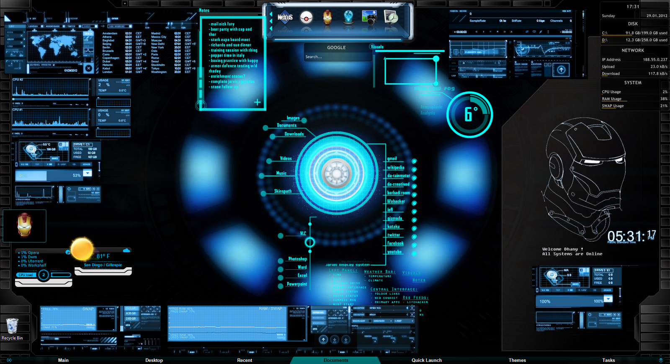Expand the Open 411 selector arrow
Screen dimensions: 670x364
click(407, 308)
